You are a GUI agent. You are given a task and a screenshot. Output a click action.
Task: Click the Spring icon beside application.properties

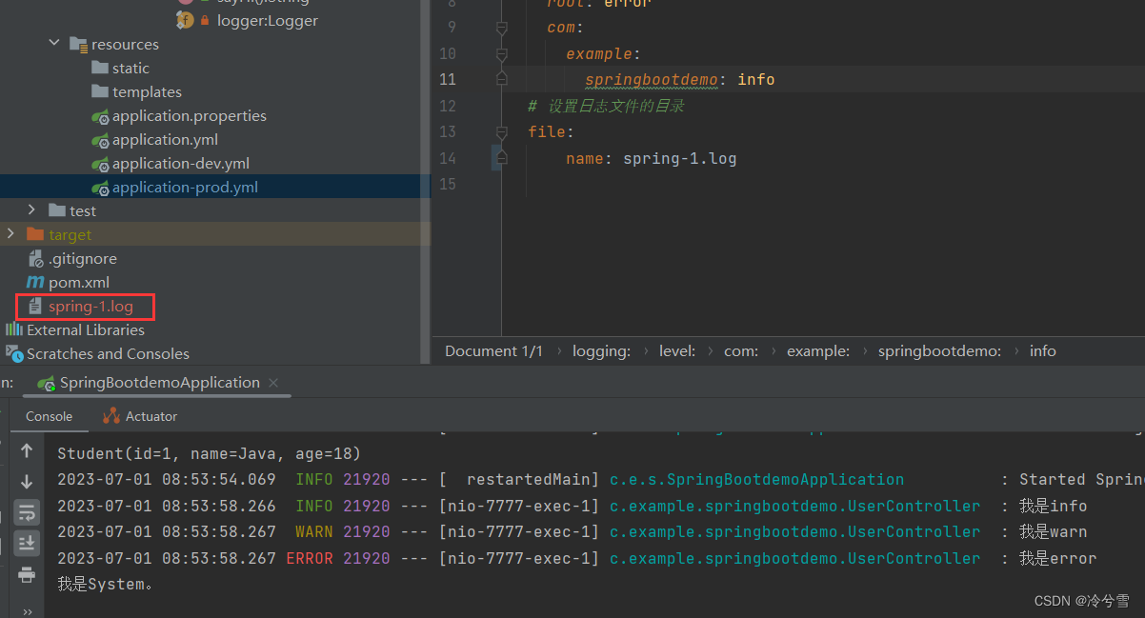click(100, 116)
